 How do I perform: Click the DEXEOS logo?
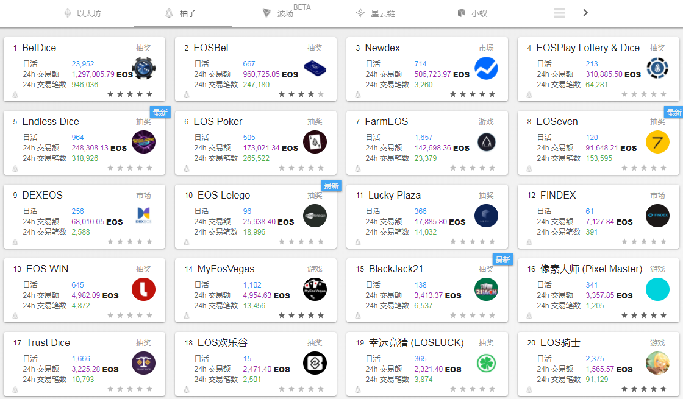click(144, 216)
